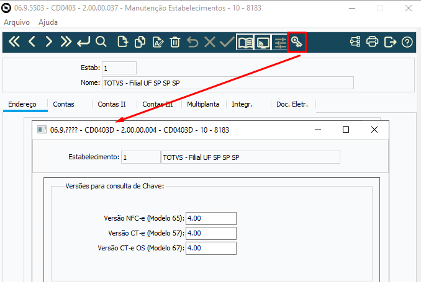Open the search magnifier icon

(x=101, y=42)
